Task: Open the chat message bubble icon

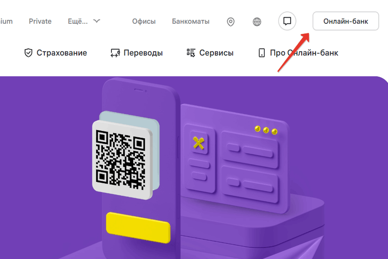Action: pyautogui.click(x=287, y=21)
